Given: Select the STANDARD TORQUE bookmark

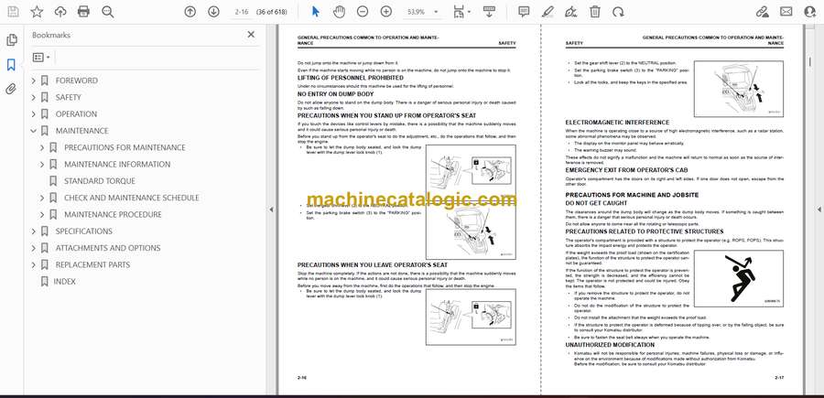Looking at the screenshot, I should pyautogui.click(x=100, y=181).
